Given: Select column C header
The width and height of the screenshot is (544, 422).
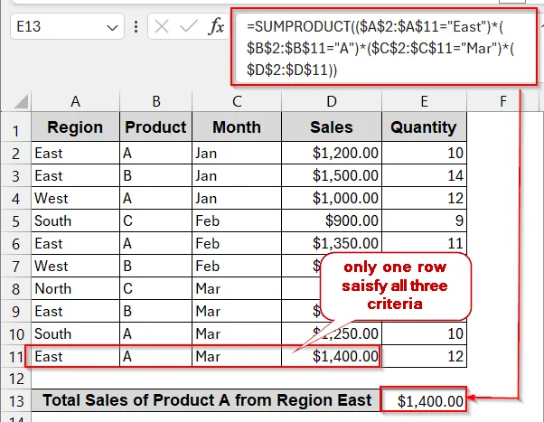Looking at the screenshot, I should pos(237,101).
